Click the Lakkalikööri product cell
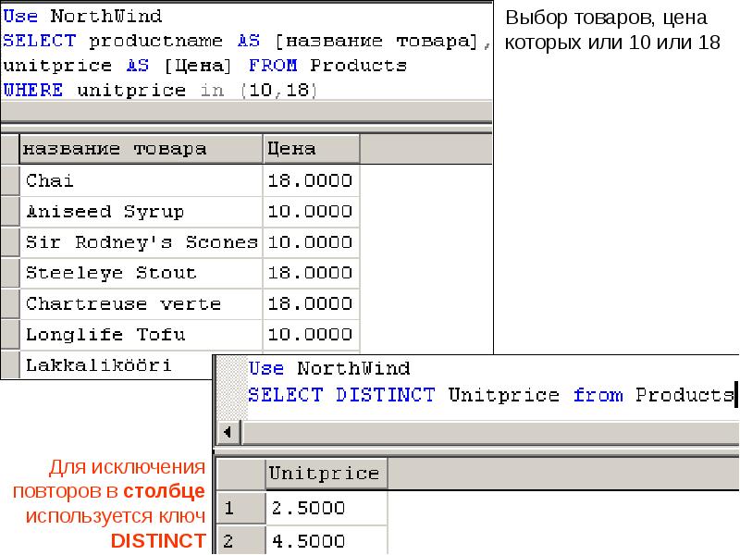Viewport: 740px width, 555px height. click(117, 364)
